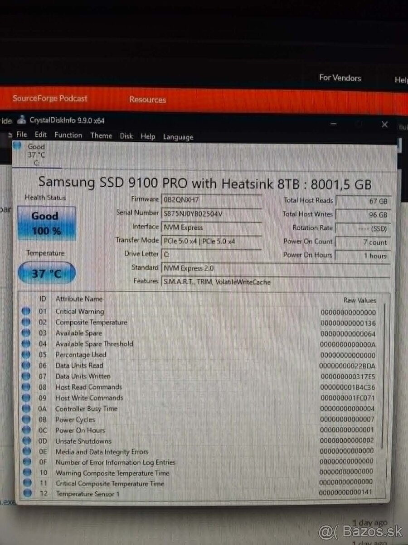Click the Total Host Reads value 67 GB
This screenshot has width=408, height=545.
pos(362,201)
